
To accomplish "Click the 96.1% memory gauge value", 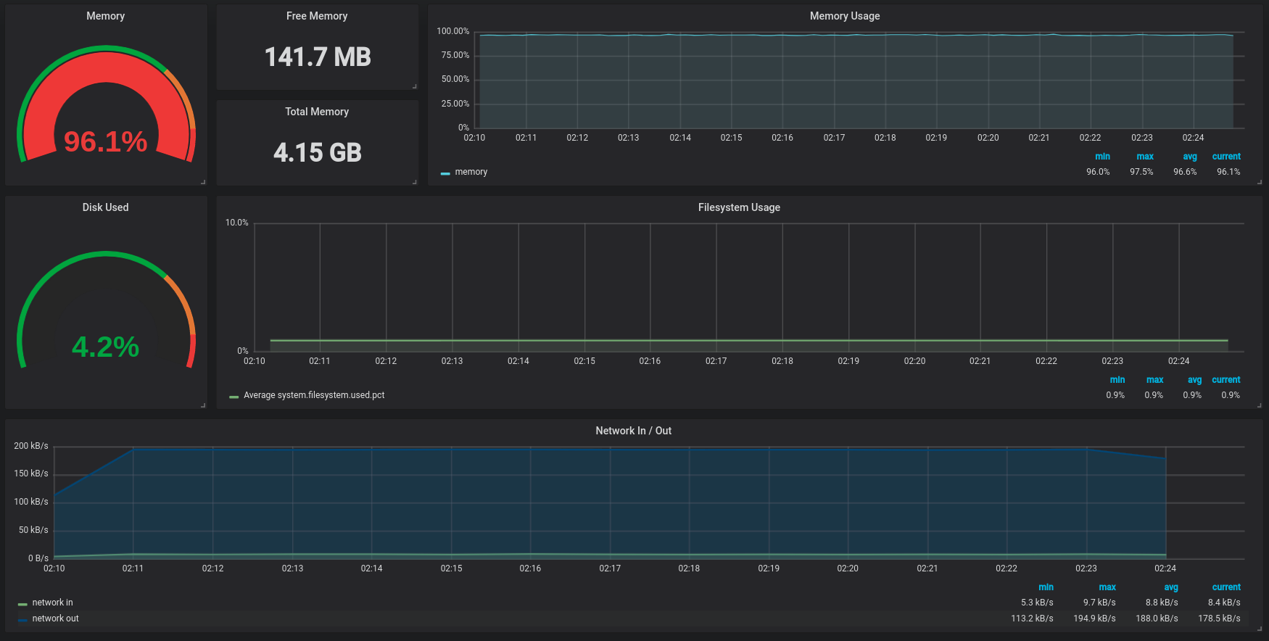I will point(106,141).
